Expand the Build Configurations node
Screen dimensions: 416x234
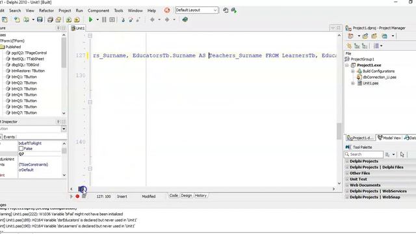click(x=352, y=71)
